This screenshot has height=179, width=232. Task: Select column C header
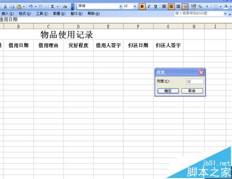click(48, 26)
